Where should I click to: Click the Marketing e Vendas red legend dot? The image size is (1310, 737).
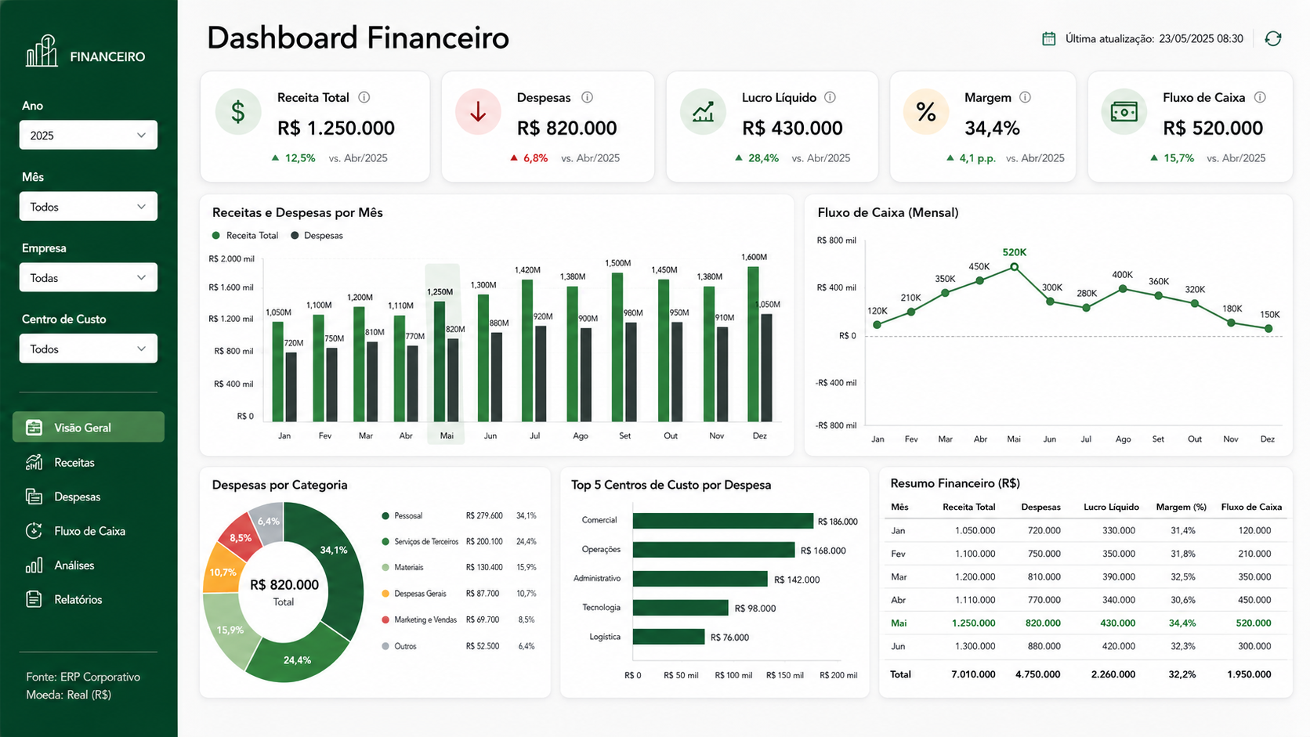385,620
